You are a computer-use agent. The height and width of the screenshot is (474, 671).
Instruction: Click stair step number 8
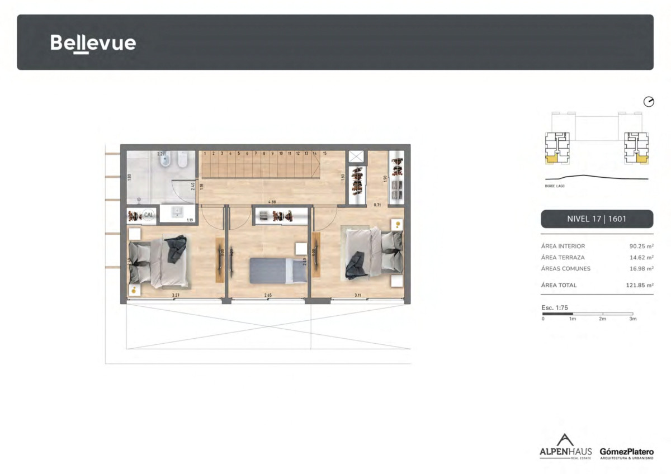[264, 153]
